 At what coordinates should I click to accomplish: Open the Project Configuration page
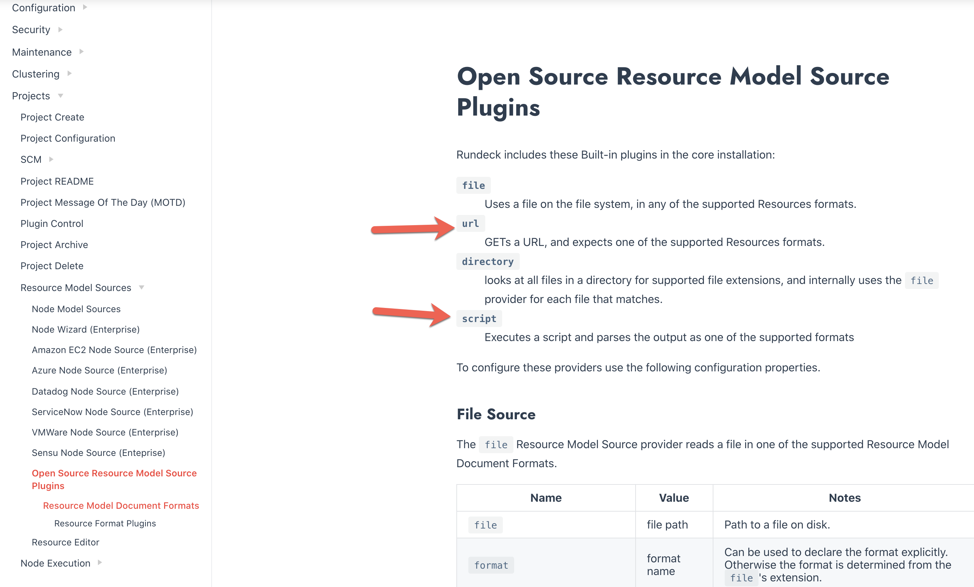pos(68,138)
